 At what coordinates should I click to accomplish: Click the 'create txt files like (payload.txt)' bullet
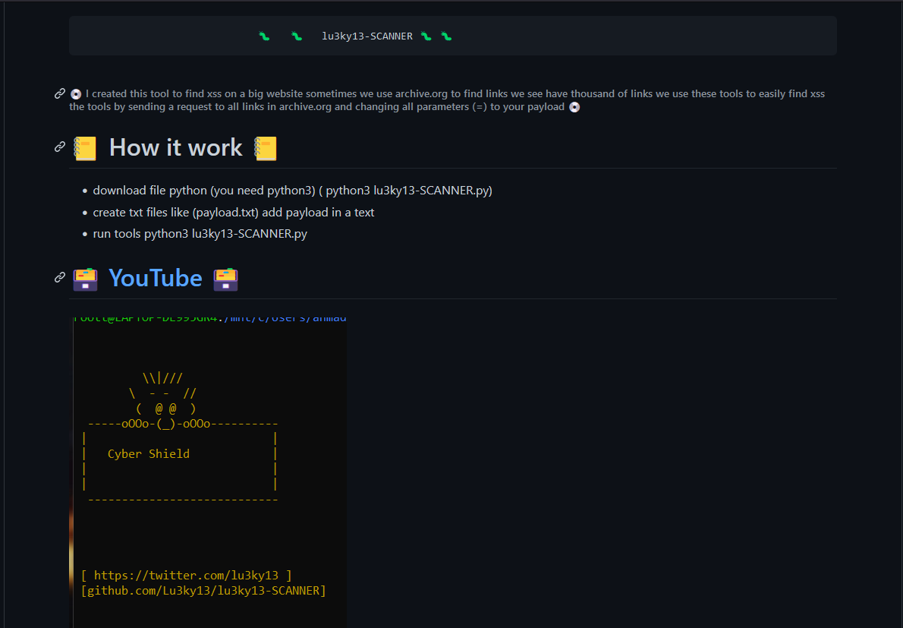(234, 213)
